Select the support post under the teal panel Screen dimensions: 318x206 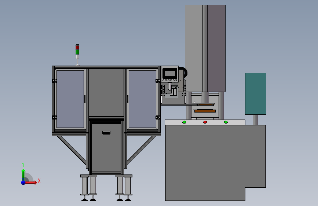[256, 120]
